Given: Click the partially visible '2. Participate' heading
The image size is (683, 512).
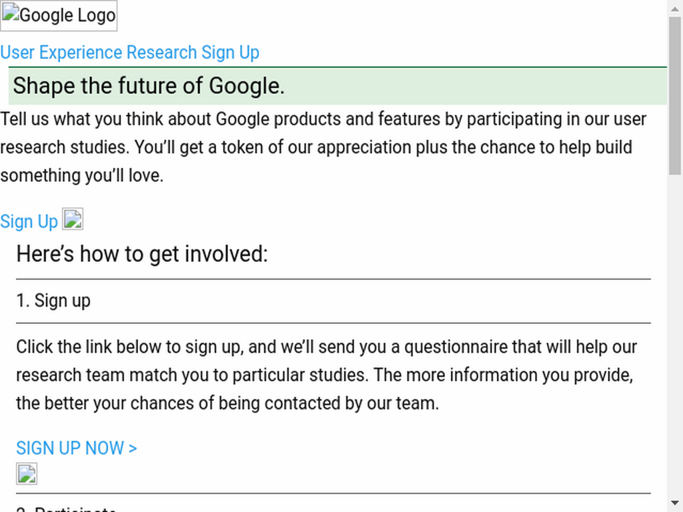Looking at the screenshot, I should [66, 509].
